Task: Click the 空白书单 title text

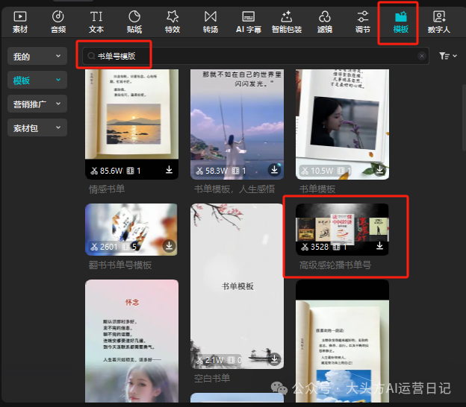Action: click(x=212, y=378)
